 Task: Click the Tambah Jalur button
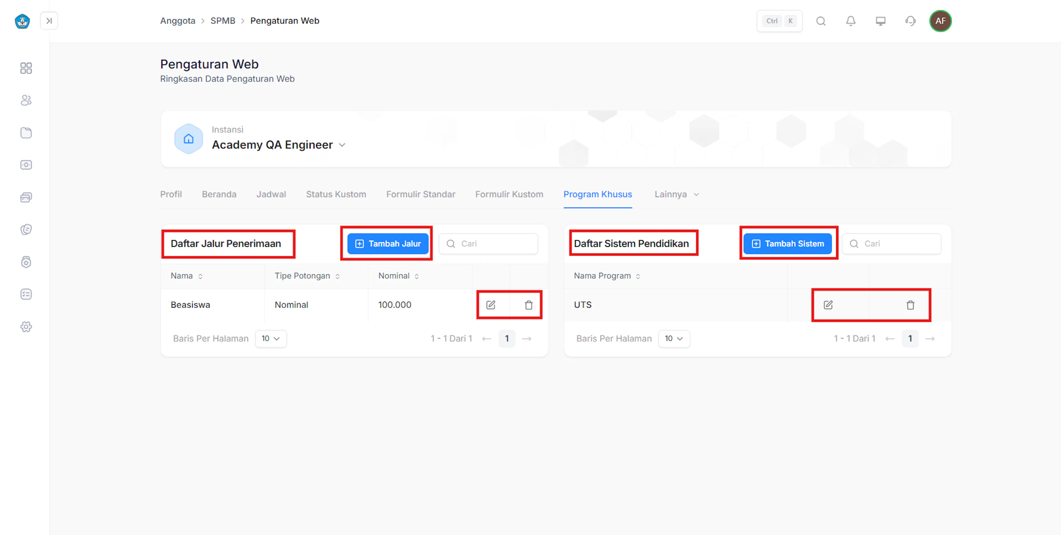click(388, 244)
